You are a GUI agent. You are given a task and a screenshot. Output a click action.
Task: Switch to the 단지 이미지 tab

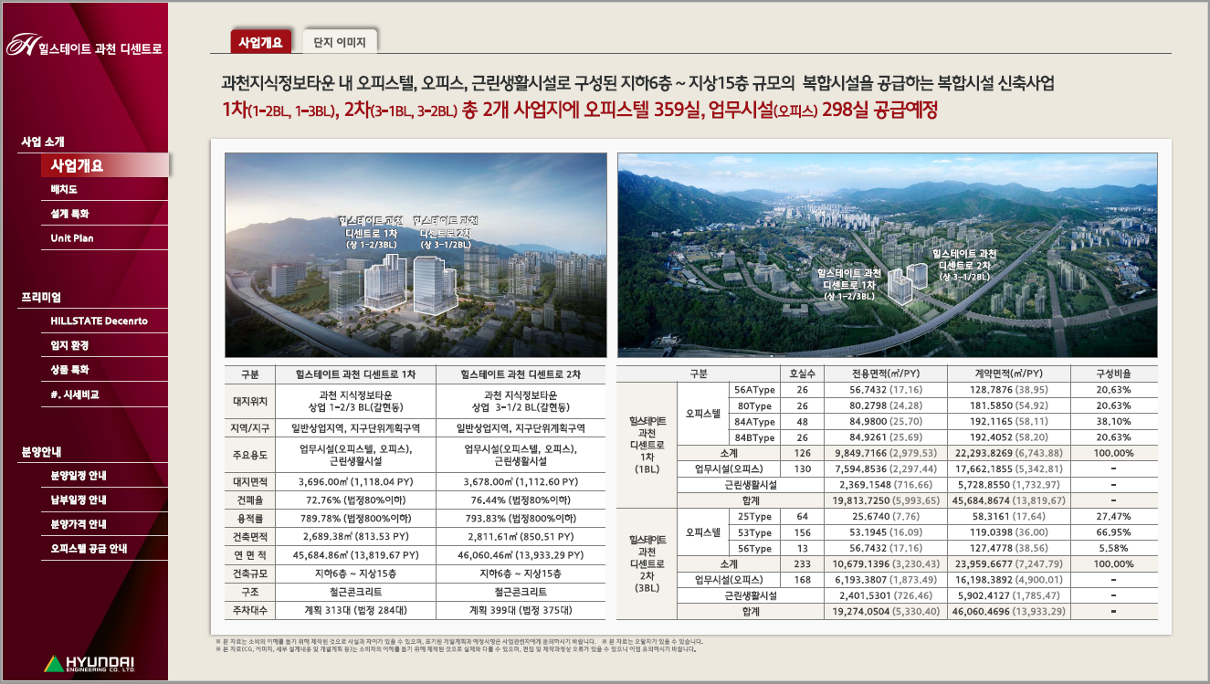tap(340, 42)
